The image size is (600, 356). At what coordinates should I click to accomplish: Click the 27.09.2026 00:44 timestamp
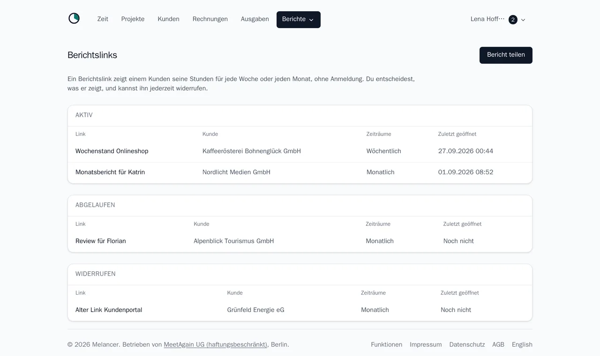point(465,151)
